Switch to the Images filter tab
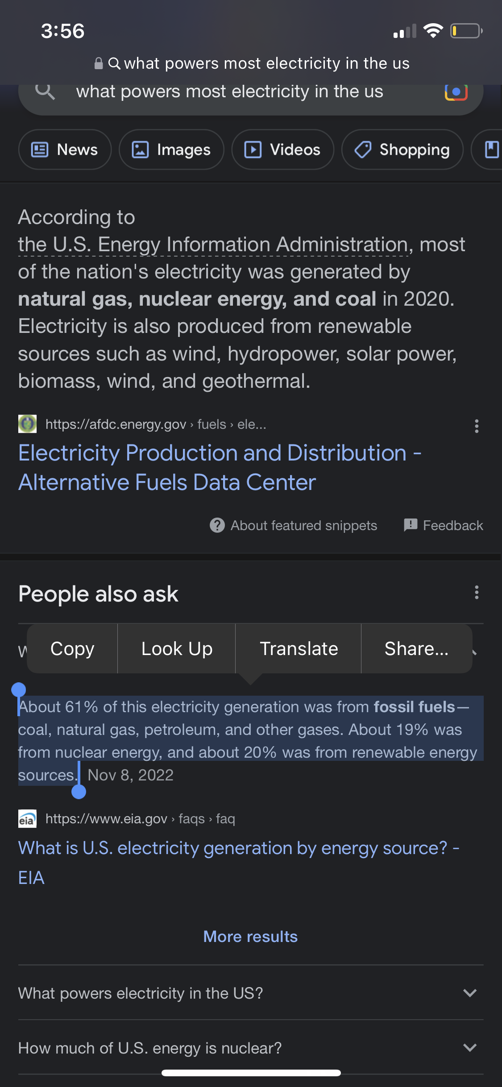Screen dimensions: 502x1087 [171, 150]
